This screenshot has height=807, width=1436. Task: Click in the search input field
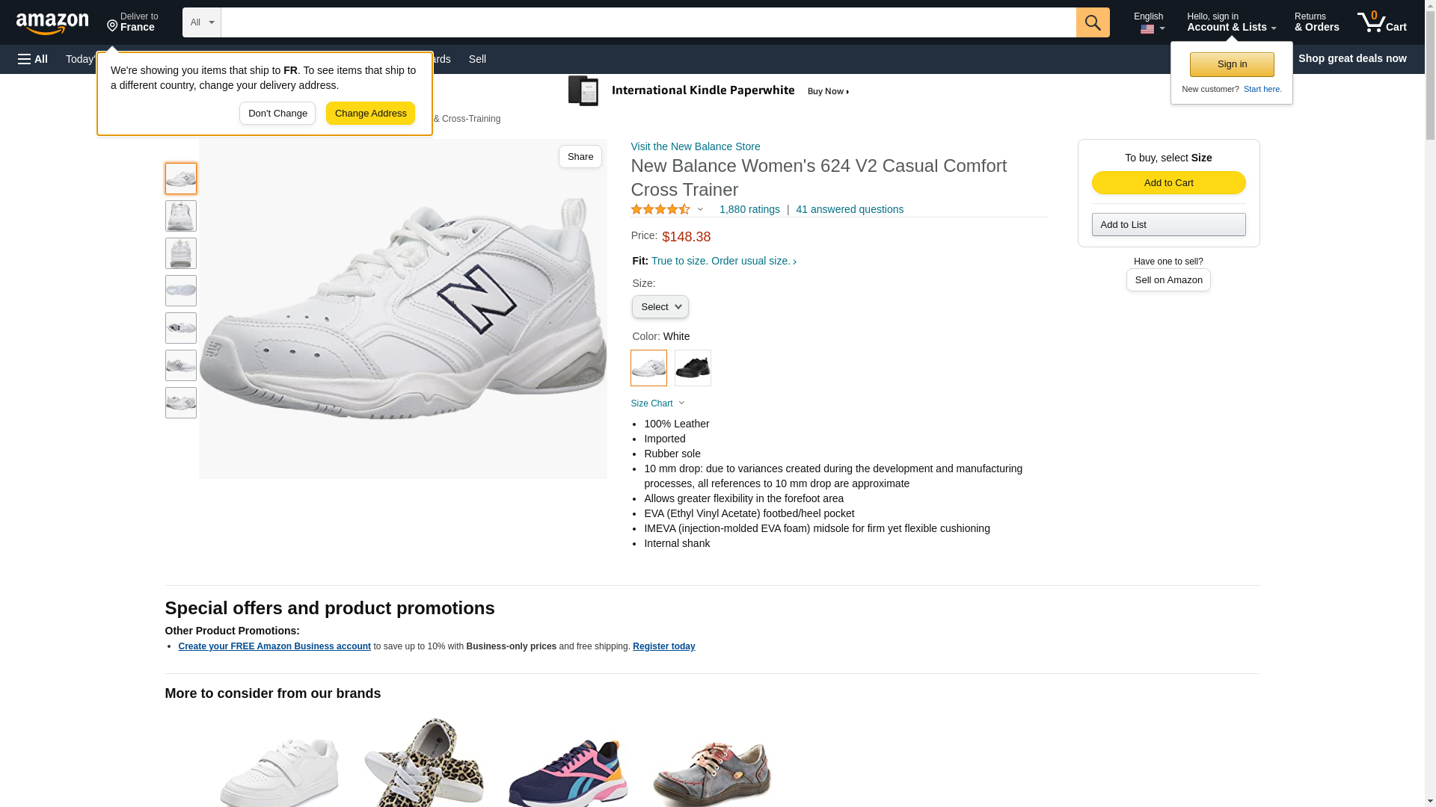click(x=648, y=22)
